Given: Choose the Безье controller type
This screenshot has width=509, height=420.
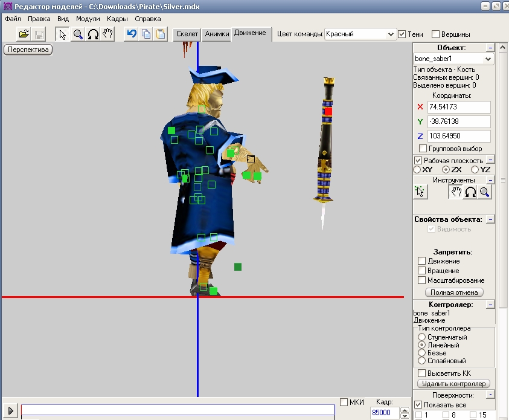Looking at the screenshot, I should tap(422, 353).
